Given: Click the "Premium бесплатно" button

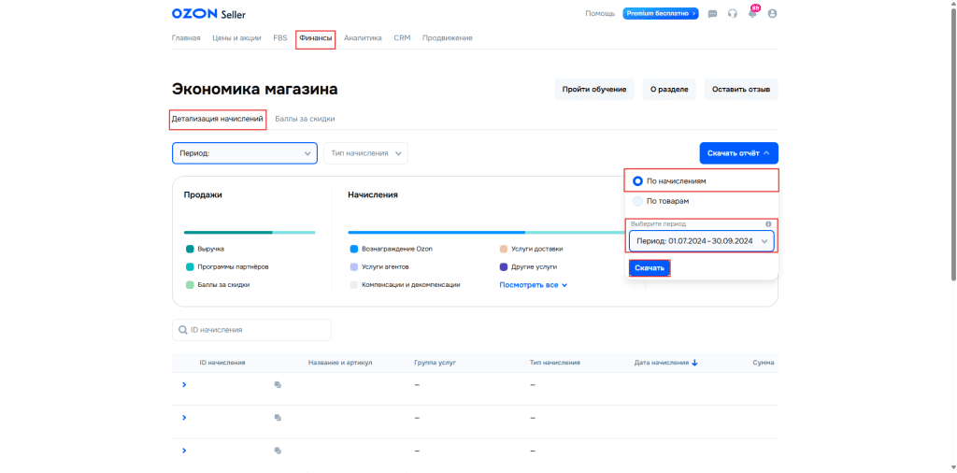Looking at the screenshot, I should pos(662,14).
